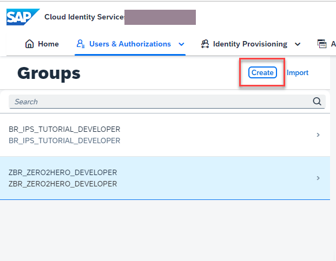
Task: Open BR_IPS_TUTORIAL_DEVELOPER using its right chevron
Action: (318, 135)
